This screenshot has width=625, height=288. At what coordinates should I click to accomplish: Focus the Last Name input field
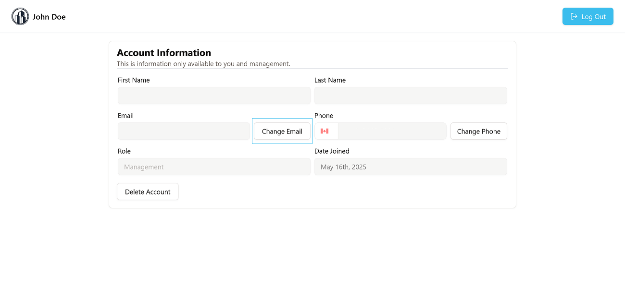point(411,96)
